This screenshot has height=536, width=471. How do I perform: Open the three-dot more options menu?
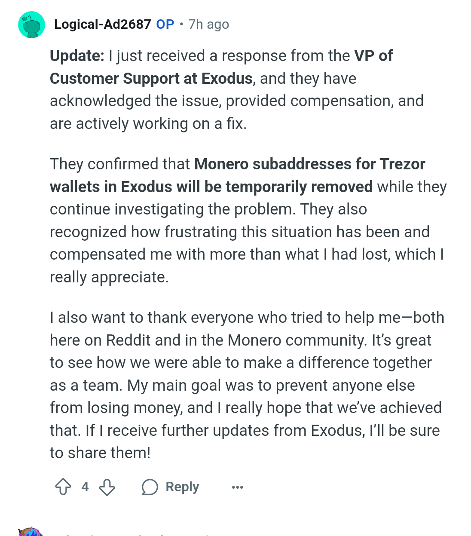click(x=237, y=487)
